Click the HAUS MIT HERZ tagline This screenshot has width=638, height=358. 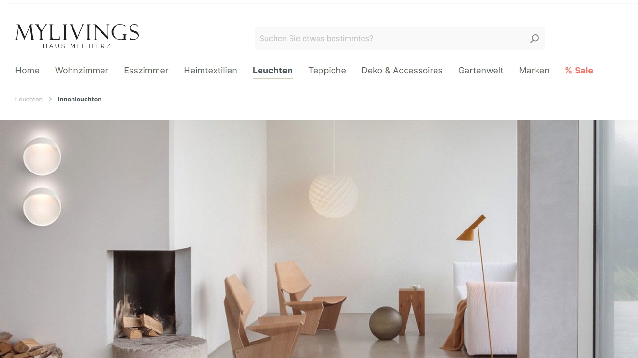[77, 46]
